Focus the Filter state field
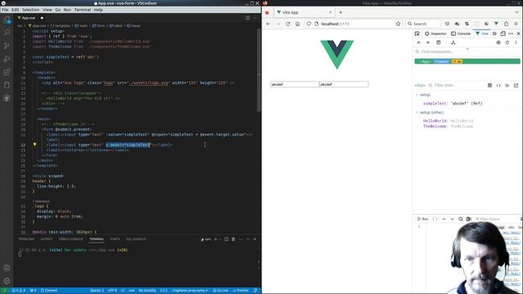523x294 pixels. [456, 85]
